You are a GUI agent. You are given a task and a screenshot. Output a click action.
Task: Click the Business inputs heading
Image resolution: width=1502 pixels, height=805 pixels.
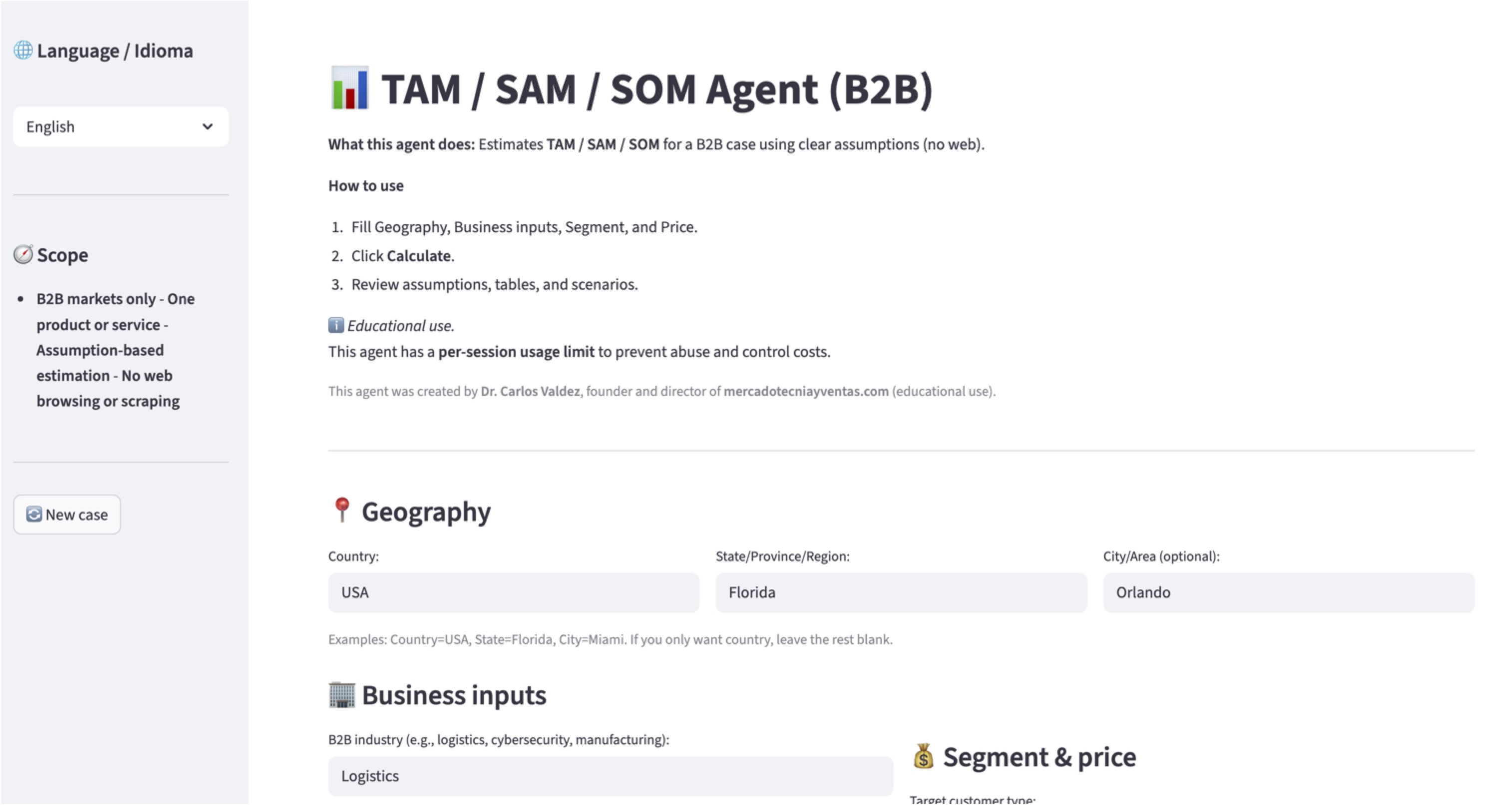point(453,695)
